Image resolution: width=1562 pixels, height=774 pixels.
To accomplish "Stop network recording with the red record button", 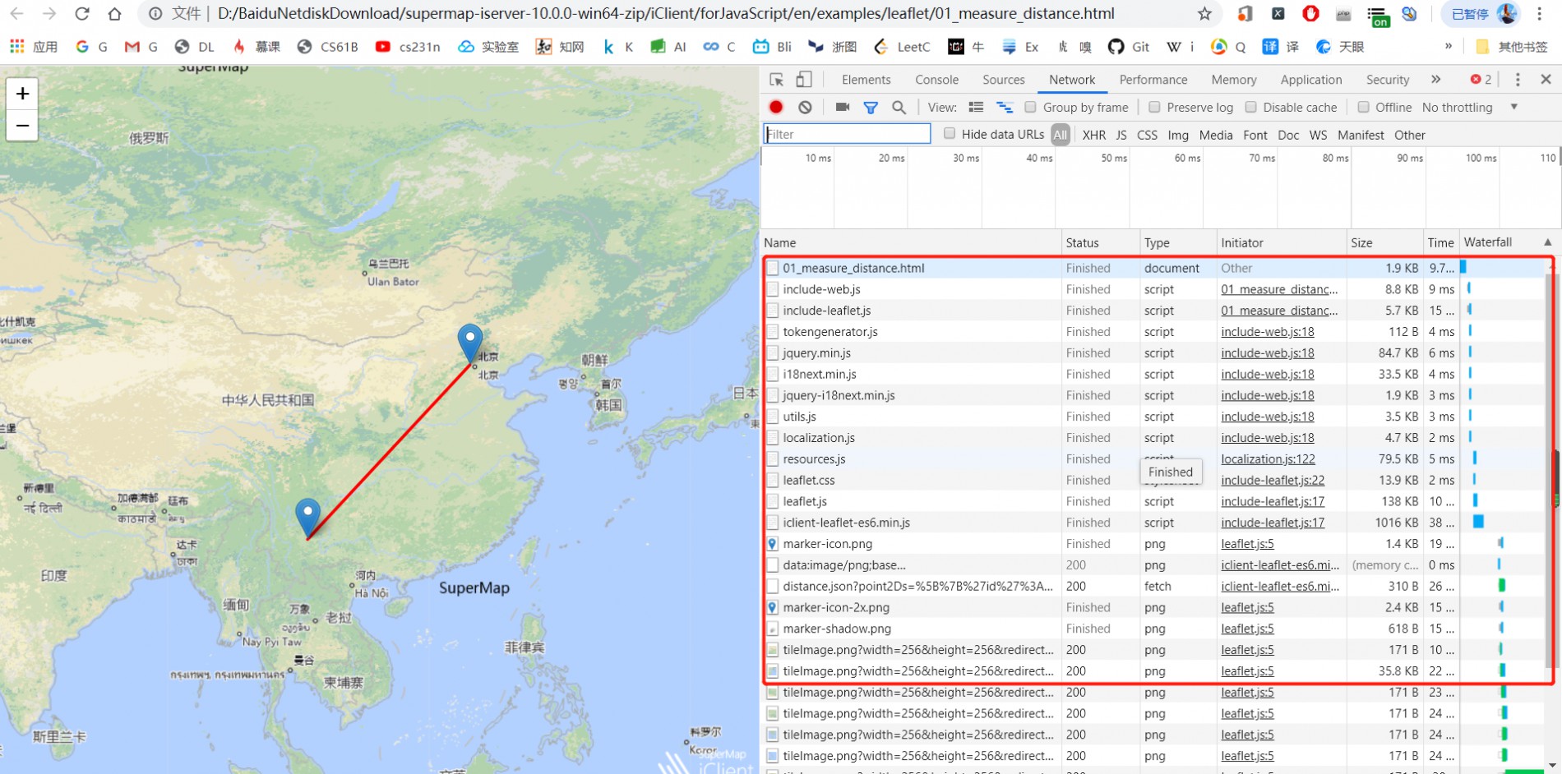I will 776,107.
